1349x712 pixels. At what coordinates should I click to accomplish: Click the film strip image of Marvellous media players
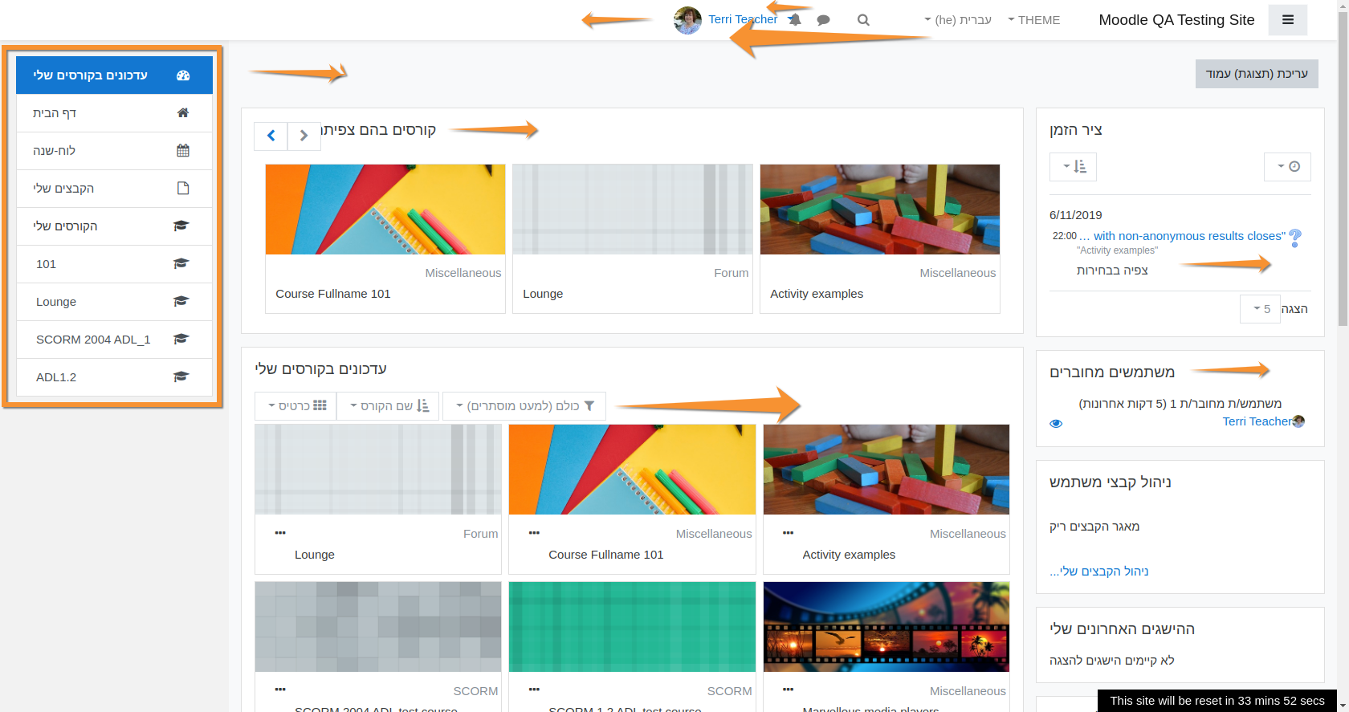(886, 627)
